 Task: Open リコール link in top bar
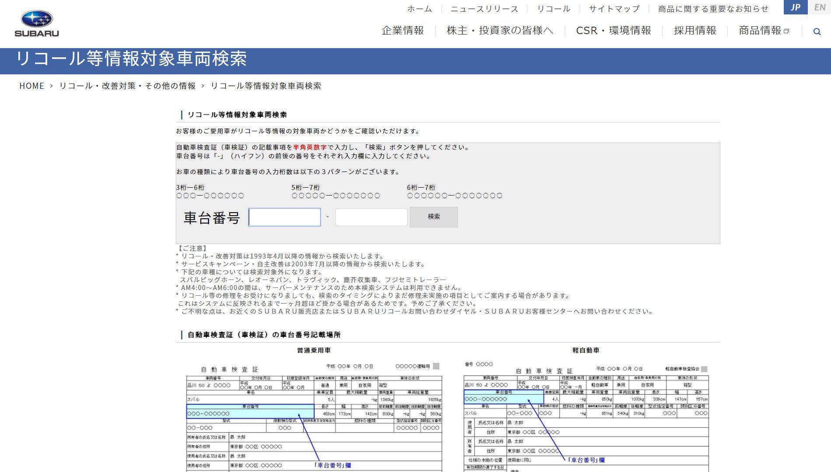click(x=553, y=9)
